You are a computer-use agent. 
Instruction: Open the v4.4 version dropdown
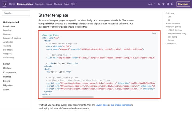(x=151, y=4)
